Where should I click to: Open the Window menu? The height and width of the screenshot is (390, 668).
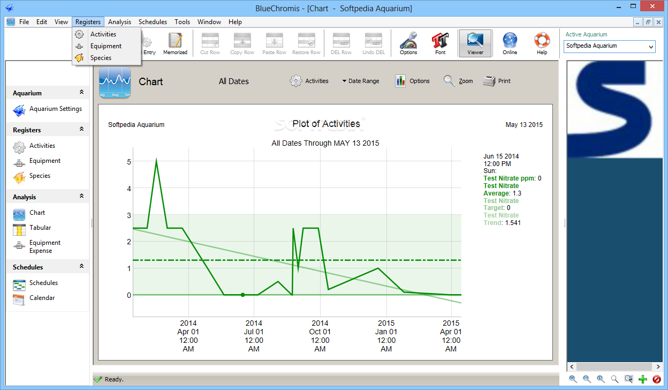click(209, 22)
